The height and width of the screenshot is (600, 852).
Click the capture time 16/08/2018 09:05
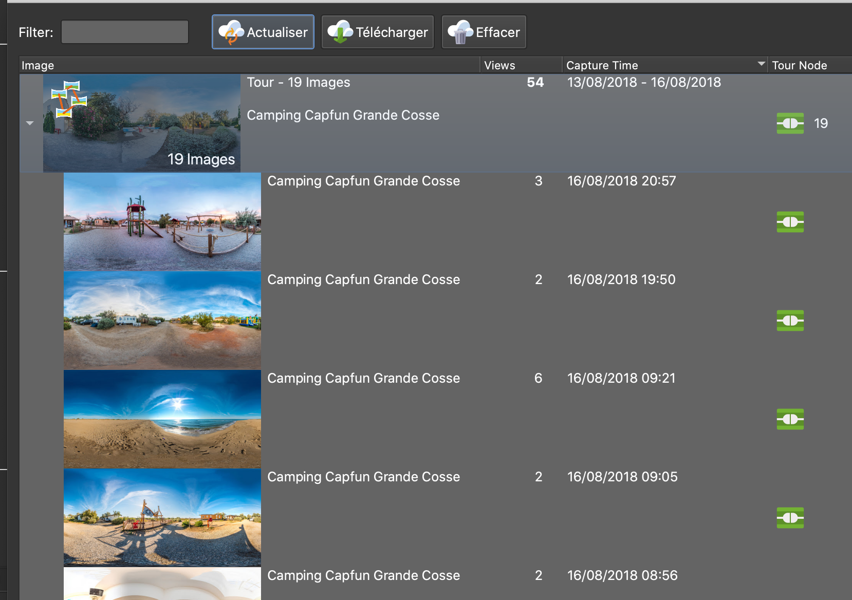(x=622, y=477)
